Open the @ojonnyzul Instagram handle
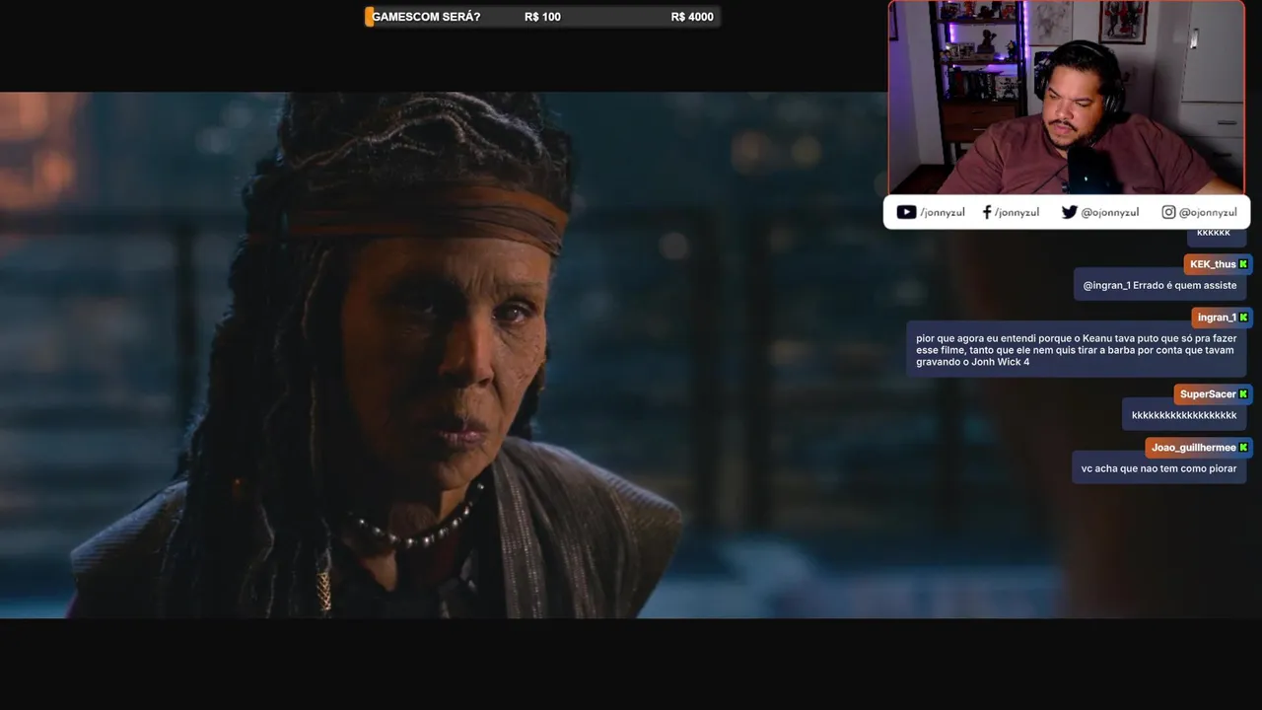The width and height of the screenshot is (1262, 710). coord(1208,212)
